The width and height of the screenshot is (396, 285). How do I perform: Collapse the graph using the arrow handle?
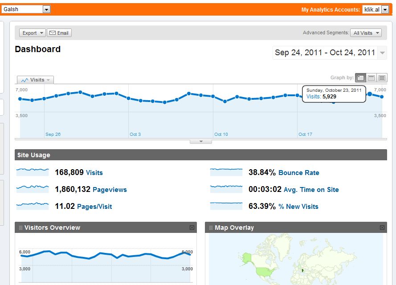[x=201, y=142]
